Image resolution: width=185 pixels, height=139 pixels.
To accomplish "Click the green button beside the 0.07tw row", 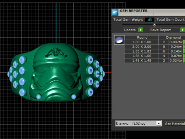I will 184,56.
